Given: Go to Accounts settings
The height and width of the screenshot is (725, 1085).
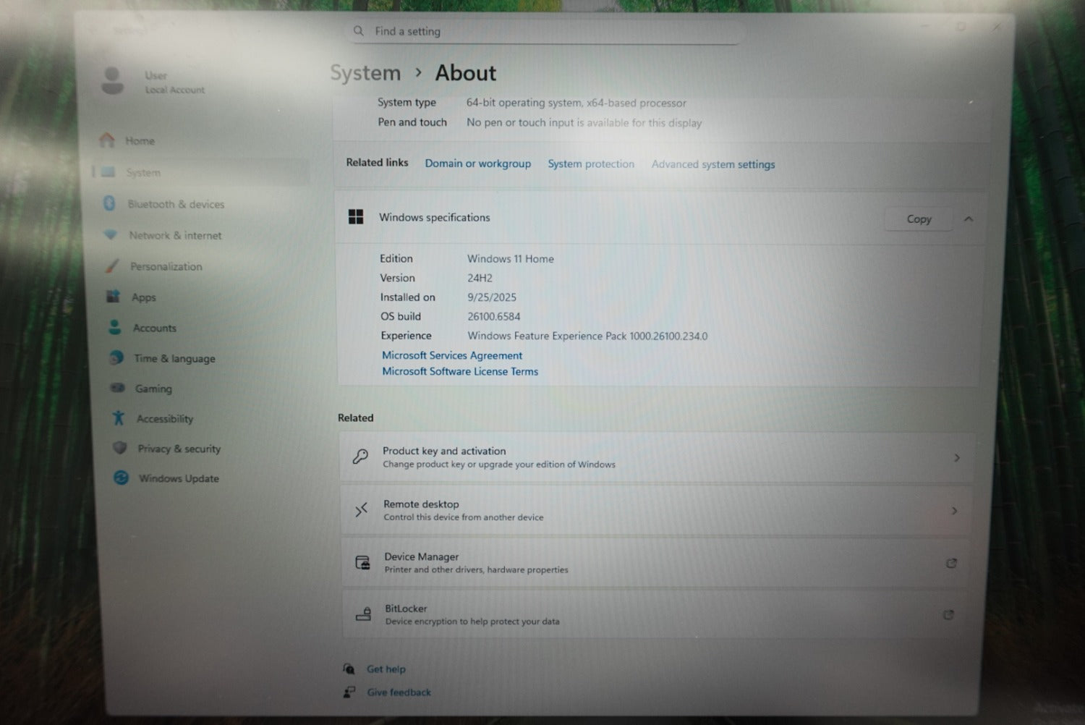Looking at the screenshot, I should [154, 328].
